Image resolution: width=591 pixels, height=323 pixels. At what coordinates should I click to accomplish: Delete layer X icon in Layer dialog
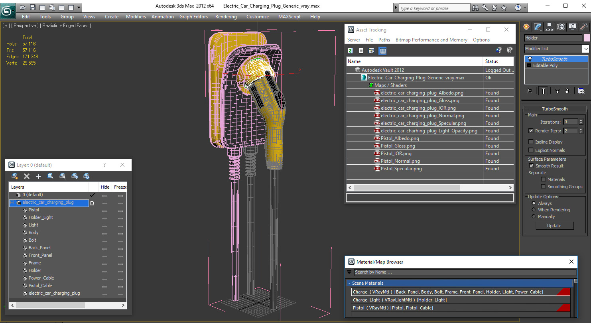[27, 176]
